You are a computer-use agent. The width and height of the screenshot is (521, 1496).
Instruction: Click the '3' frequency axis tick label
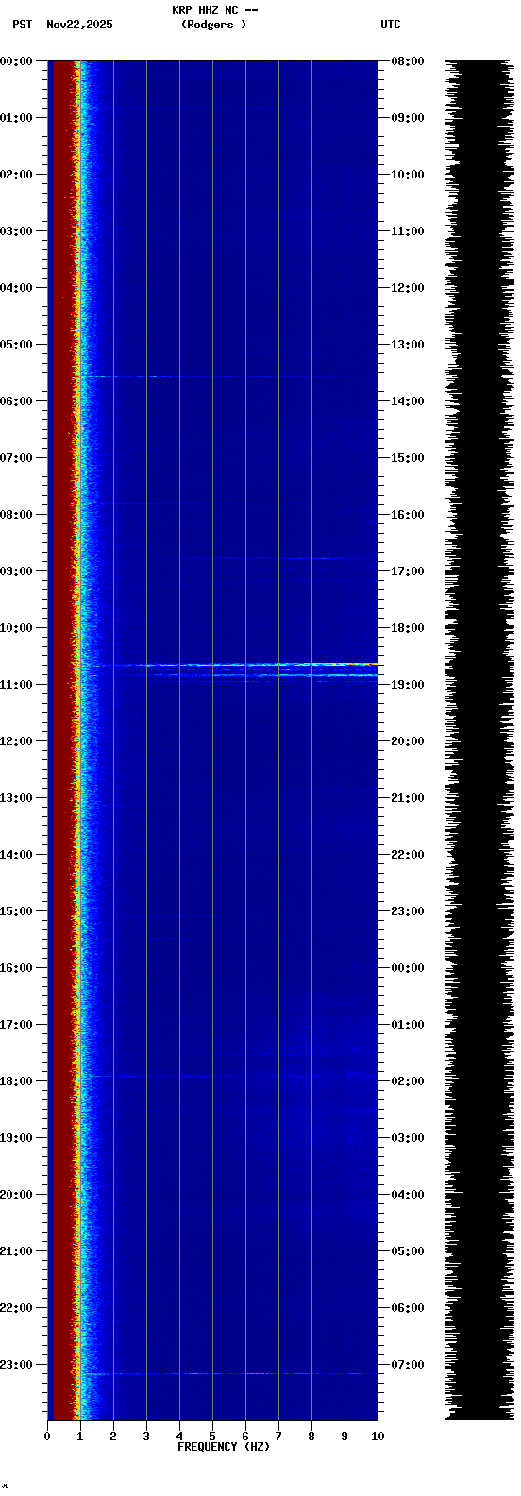click(x=146, y=1436)
